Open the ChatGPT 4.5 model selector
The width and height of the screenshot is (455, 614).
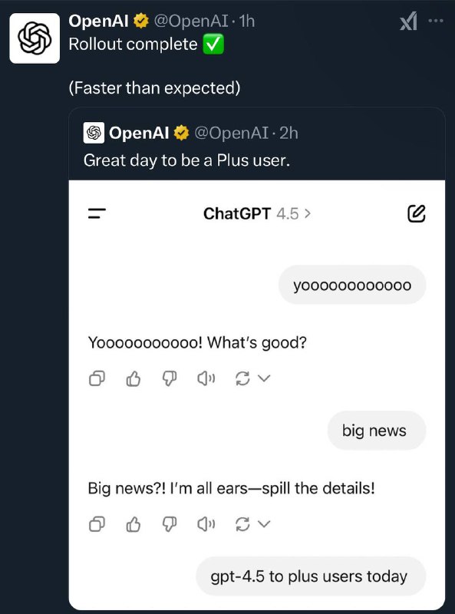coord(257,214)
